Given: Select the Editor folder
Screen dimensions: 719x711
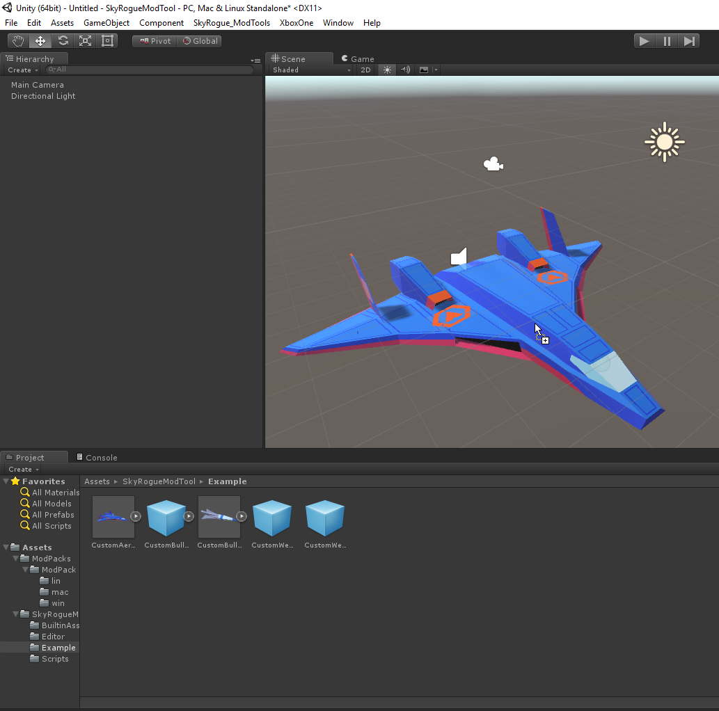Looking at the screenshot, I should pyautogui.click(x=48, y=637).
